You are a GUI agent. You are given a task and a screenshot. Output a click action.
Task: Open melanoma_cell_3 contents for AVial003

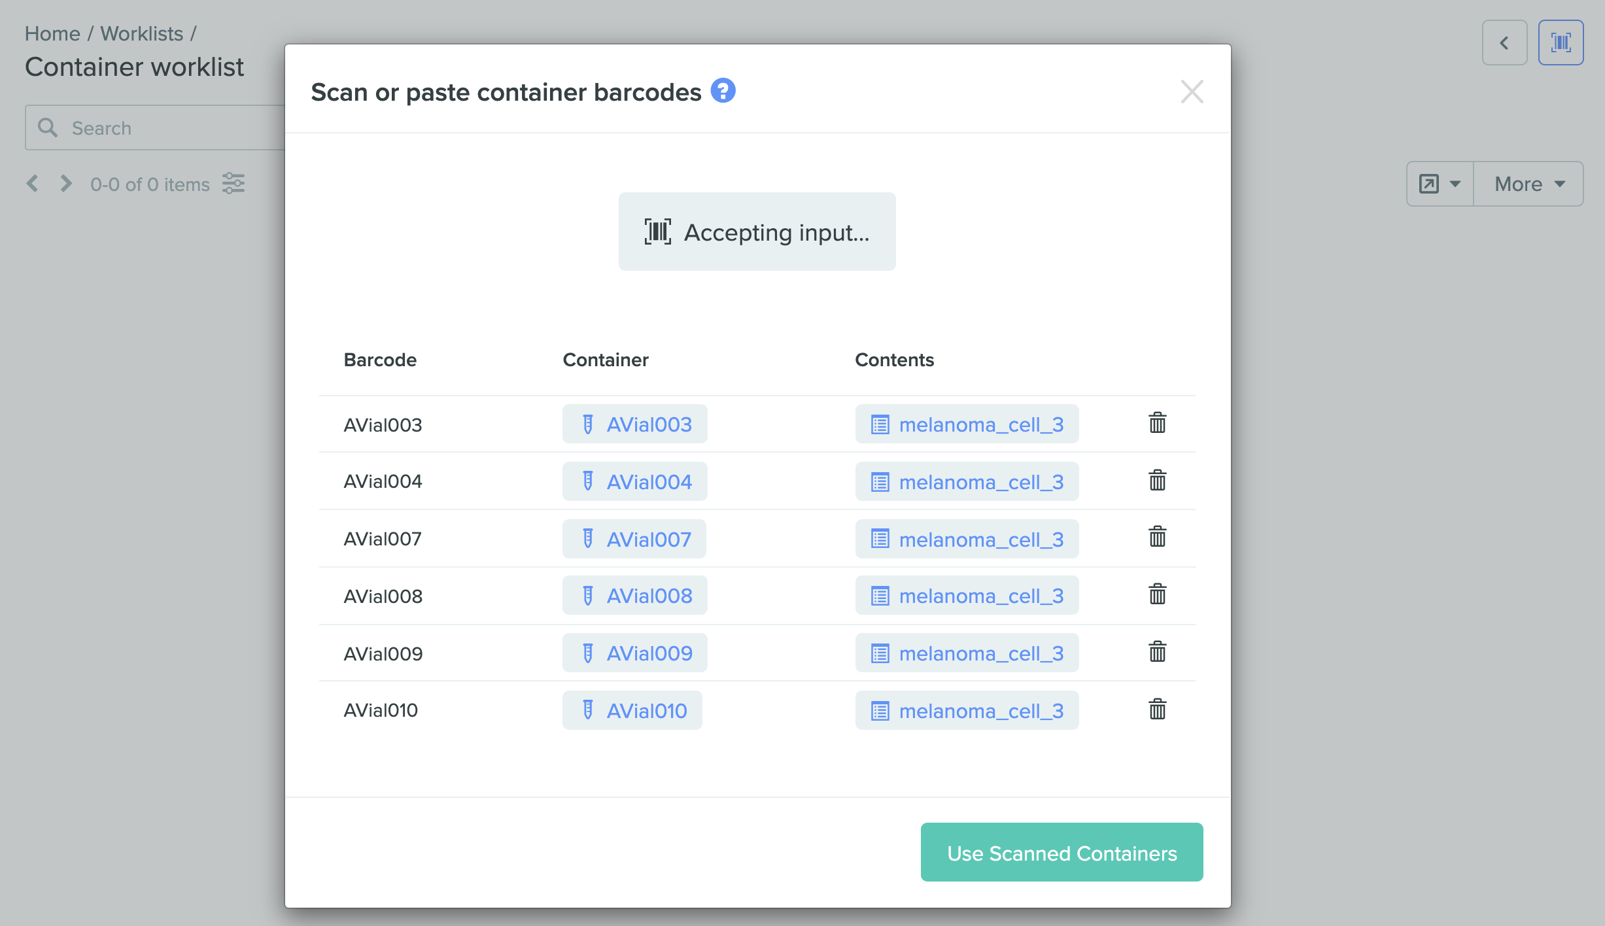967,424
